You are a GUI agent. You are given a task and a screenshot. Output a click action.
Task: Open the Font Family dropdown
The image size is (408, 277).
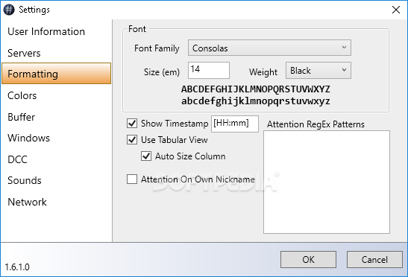click(x=269, y=48)
